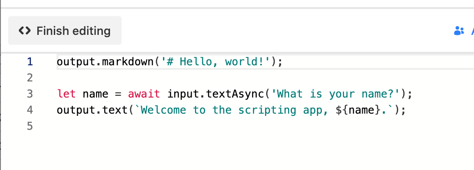
Task: Select line number 1 in the gutter
Action: [30, 62]
